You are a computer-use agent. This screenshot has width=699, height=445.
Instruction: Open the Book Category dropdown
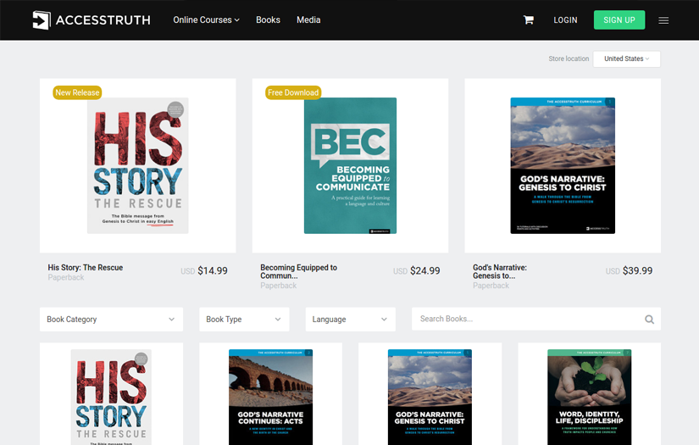click(x=111, y=320)
